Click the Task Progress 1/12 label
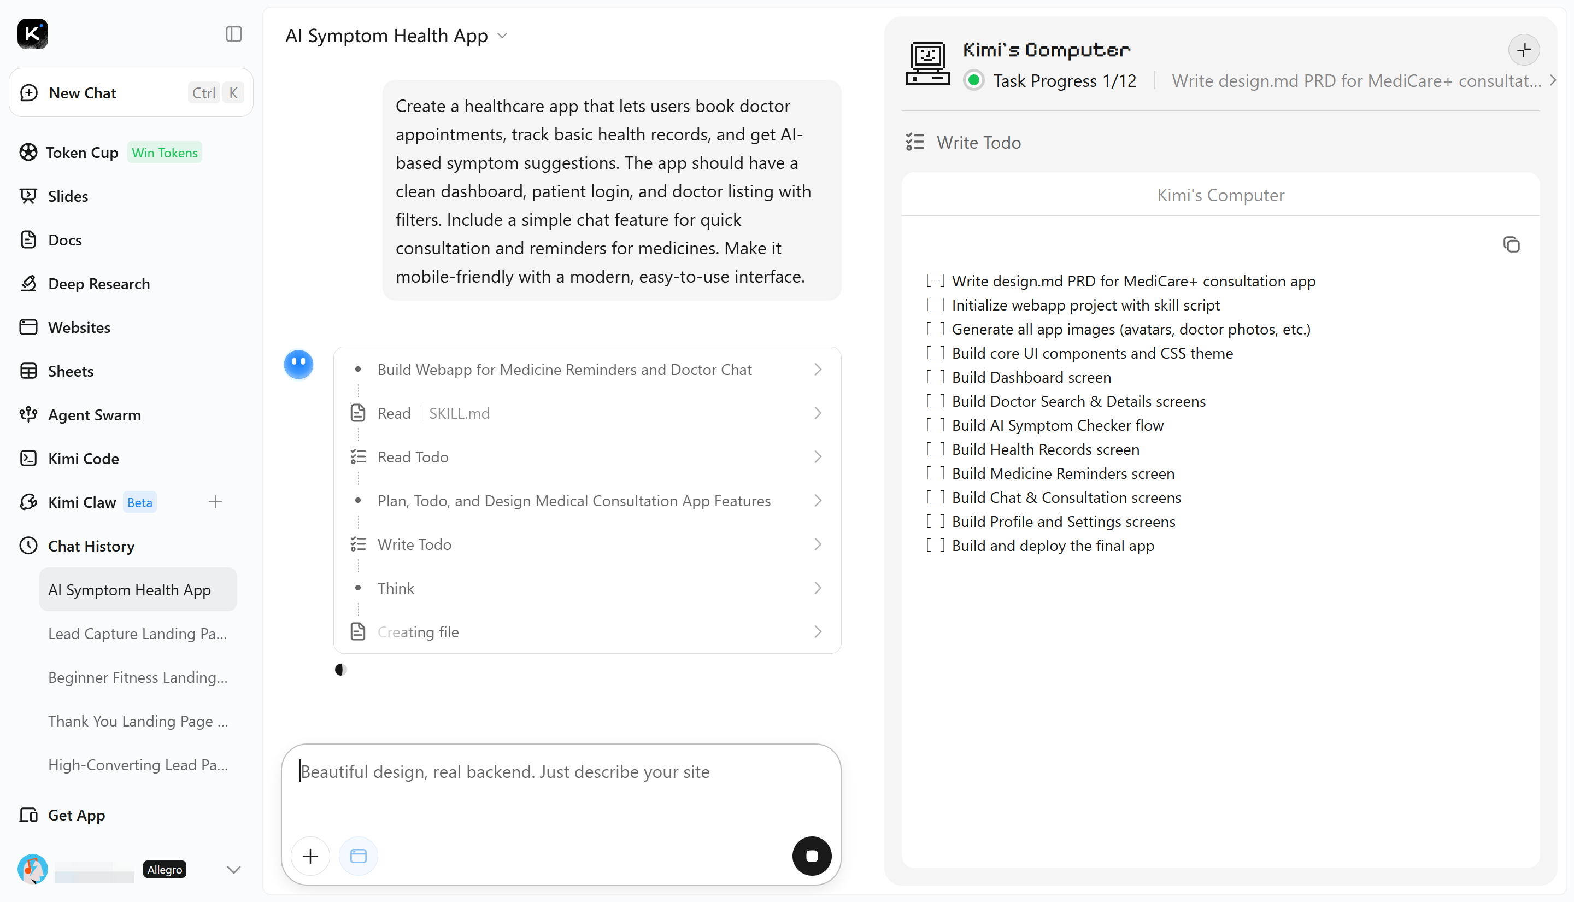Screen dimensions: 1574x902 click(x=1065, y=80)
